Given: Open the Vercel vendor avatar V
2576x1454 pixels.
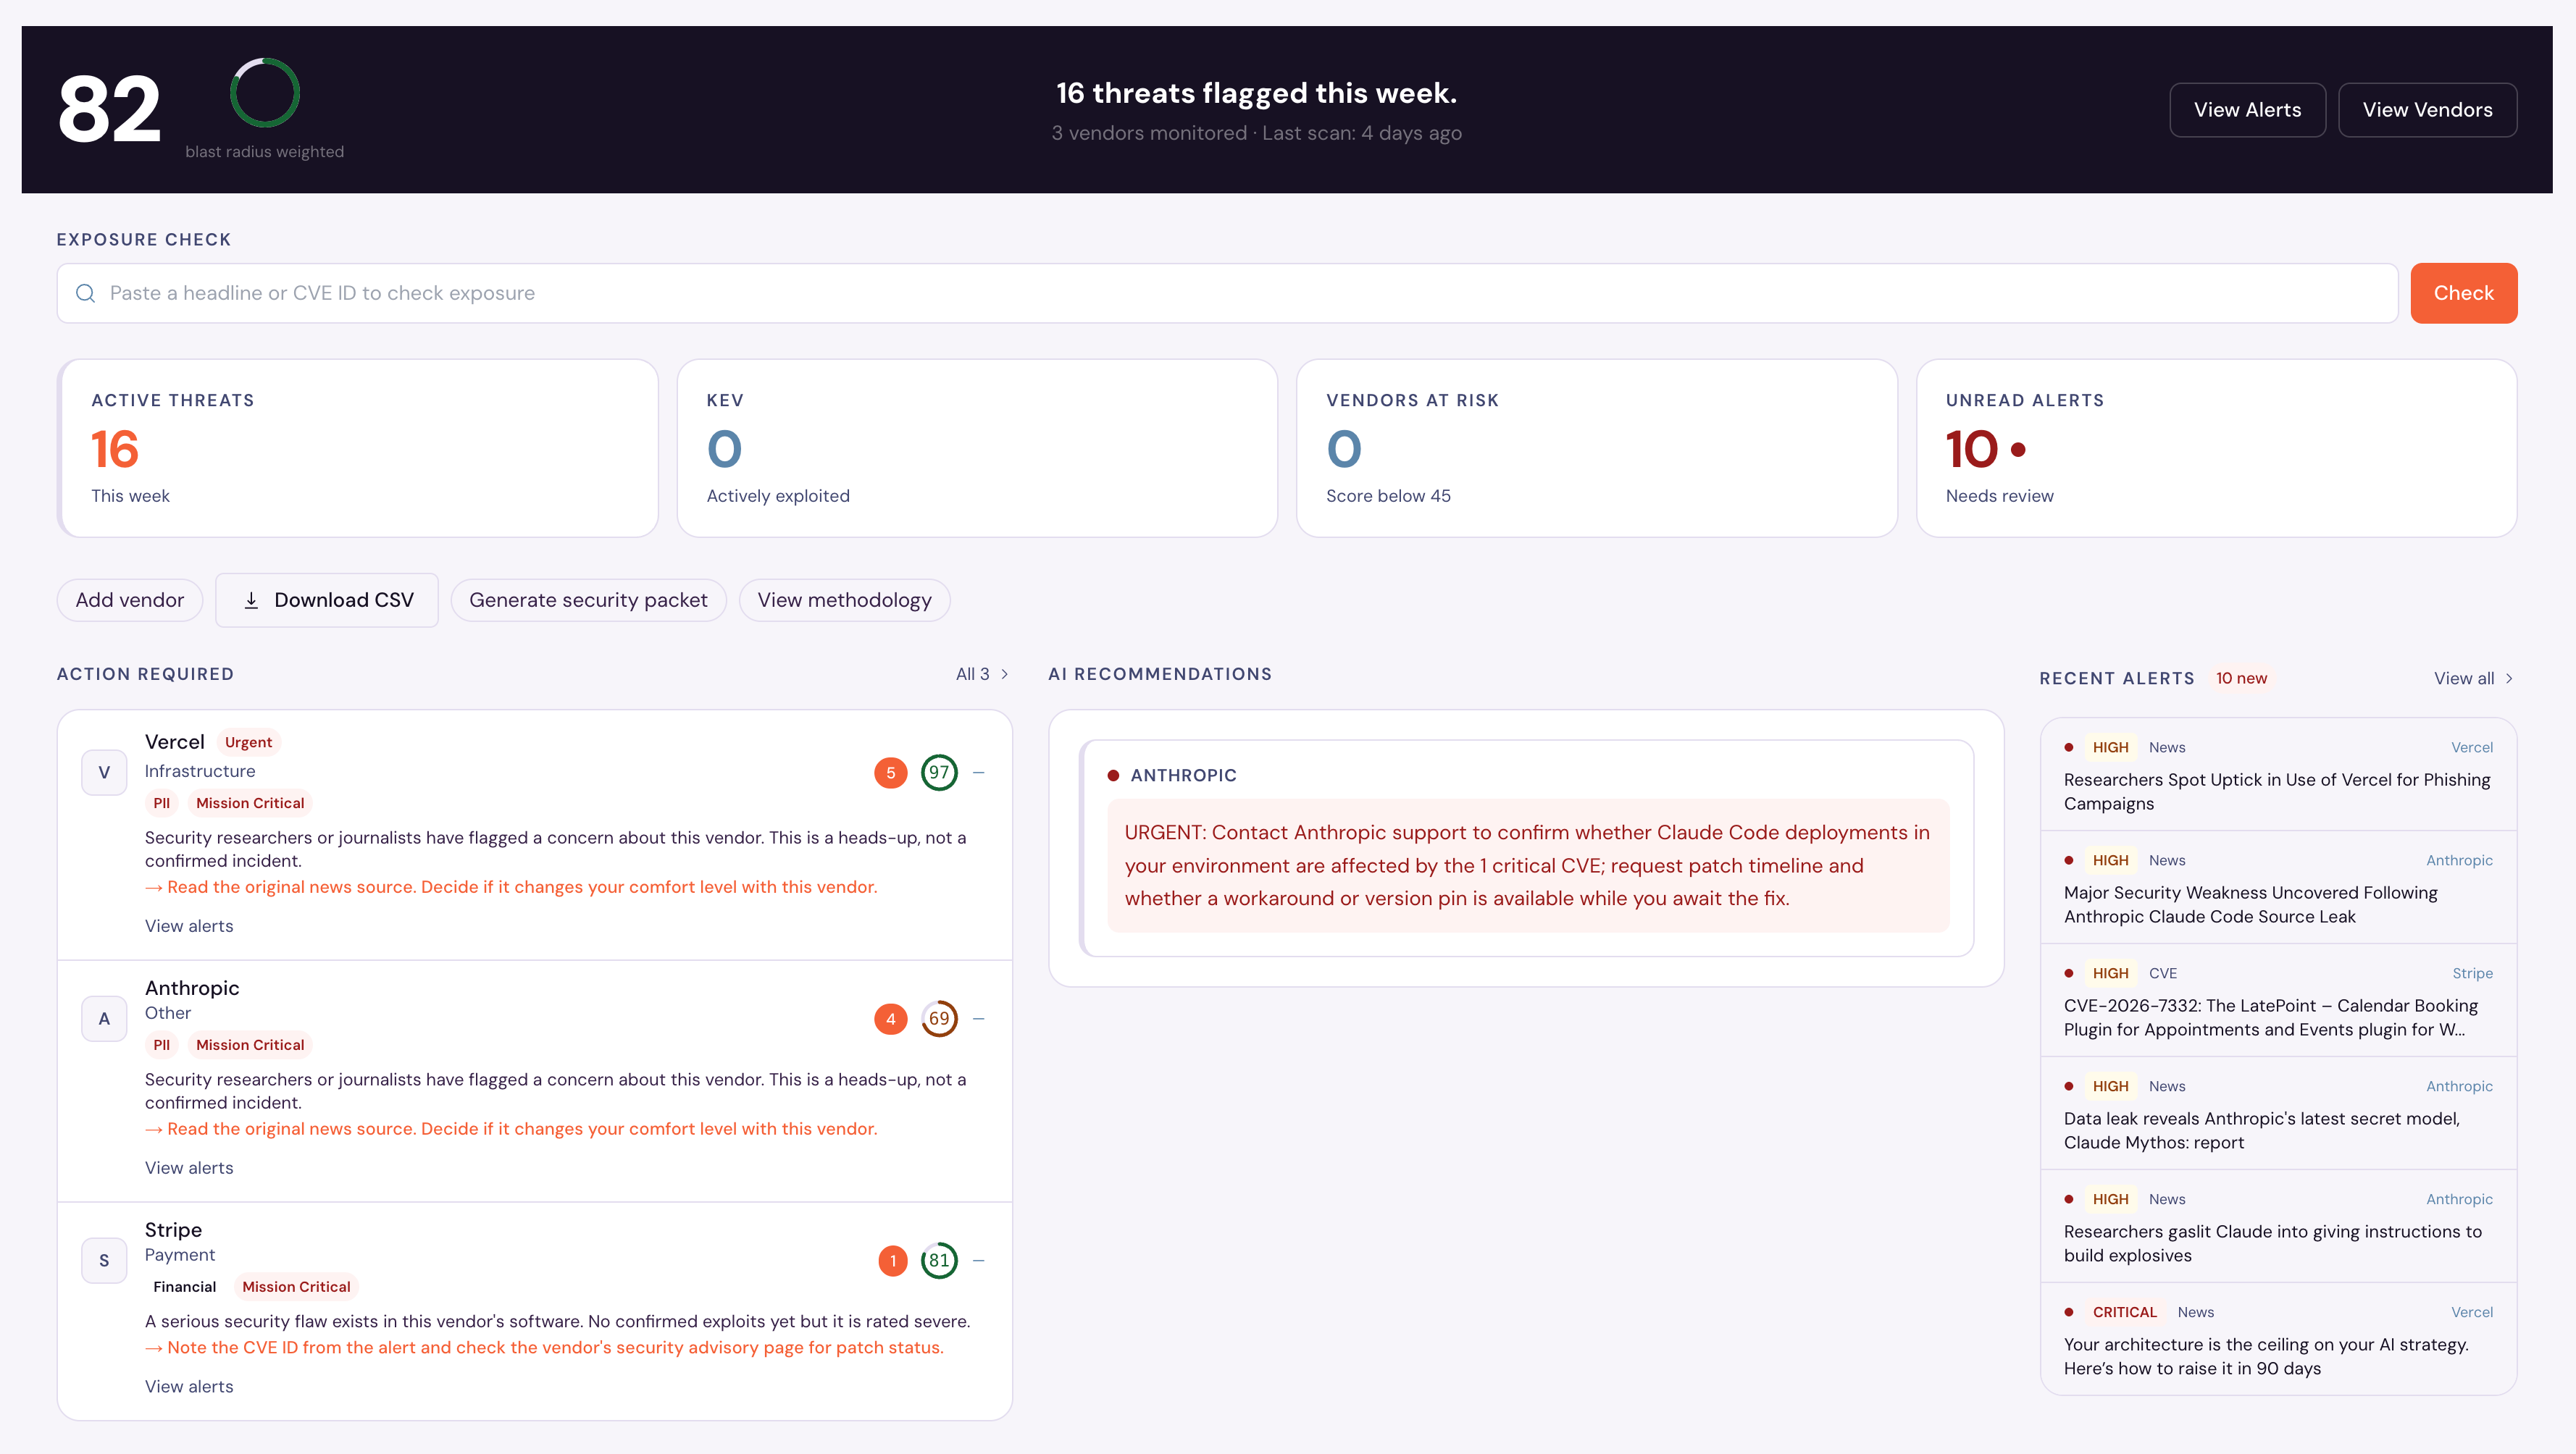Looking at the screenshot, I should pos(104,773).
